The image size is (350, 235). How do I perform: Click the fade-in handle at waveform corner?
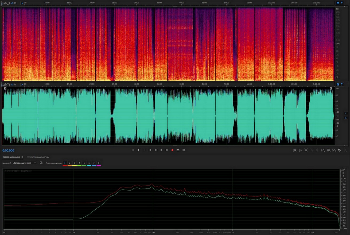point(5,88)
